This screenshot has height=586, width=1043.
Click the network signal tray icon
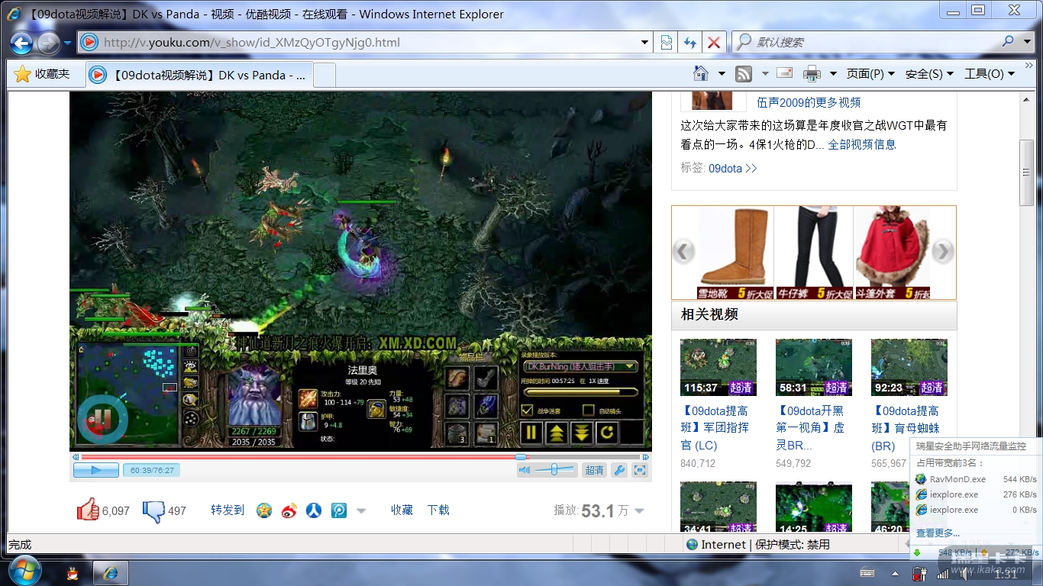tap(943, 573)
